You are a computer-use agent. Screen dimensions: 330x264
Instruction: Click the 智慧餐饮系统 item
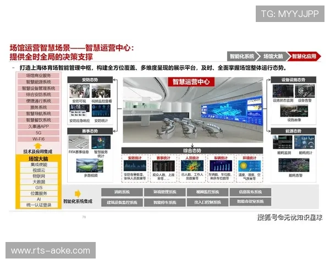click(x=38, y=120)
